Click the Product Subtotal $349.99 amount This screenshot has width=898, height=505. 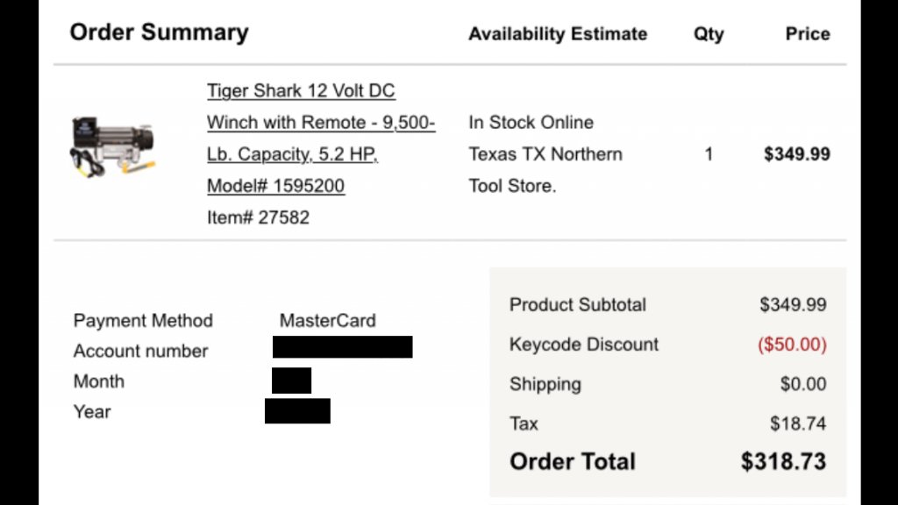point(793,304)
